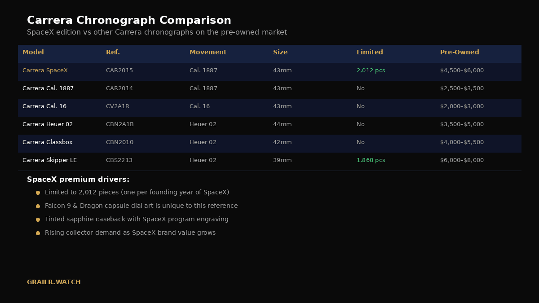Select the "Rising collector demand" bullet text
Image resolution: width=539 pixels, height=303 pixels.
pos(130,233)
